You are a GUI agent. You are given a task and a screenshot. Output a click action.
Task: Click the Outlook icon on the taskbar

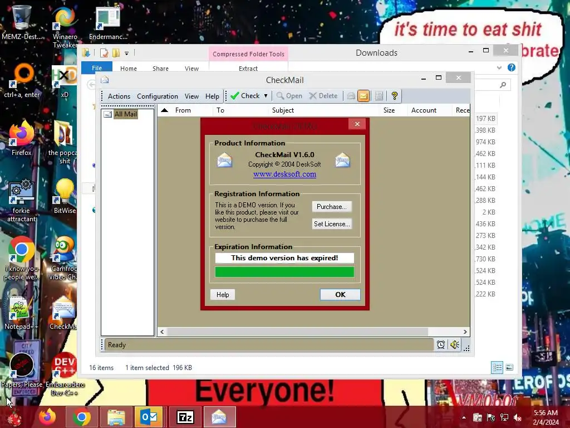(149, 417)
